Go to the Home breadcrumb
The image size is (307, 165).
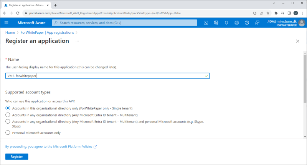tap(10, 33)
